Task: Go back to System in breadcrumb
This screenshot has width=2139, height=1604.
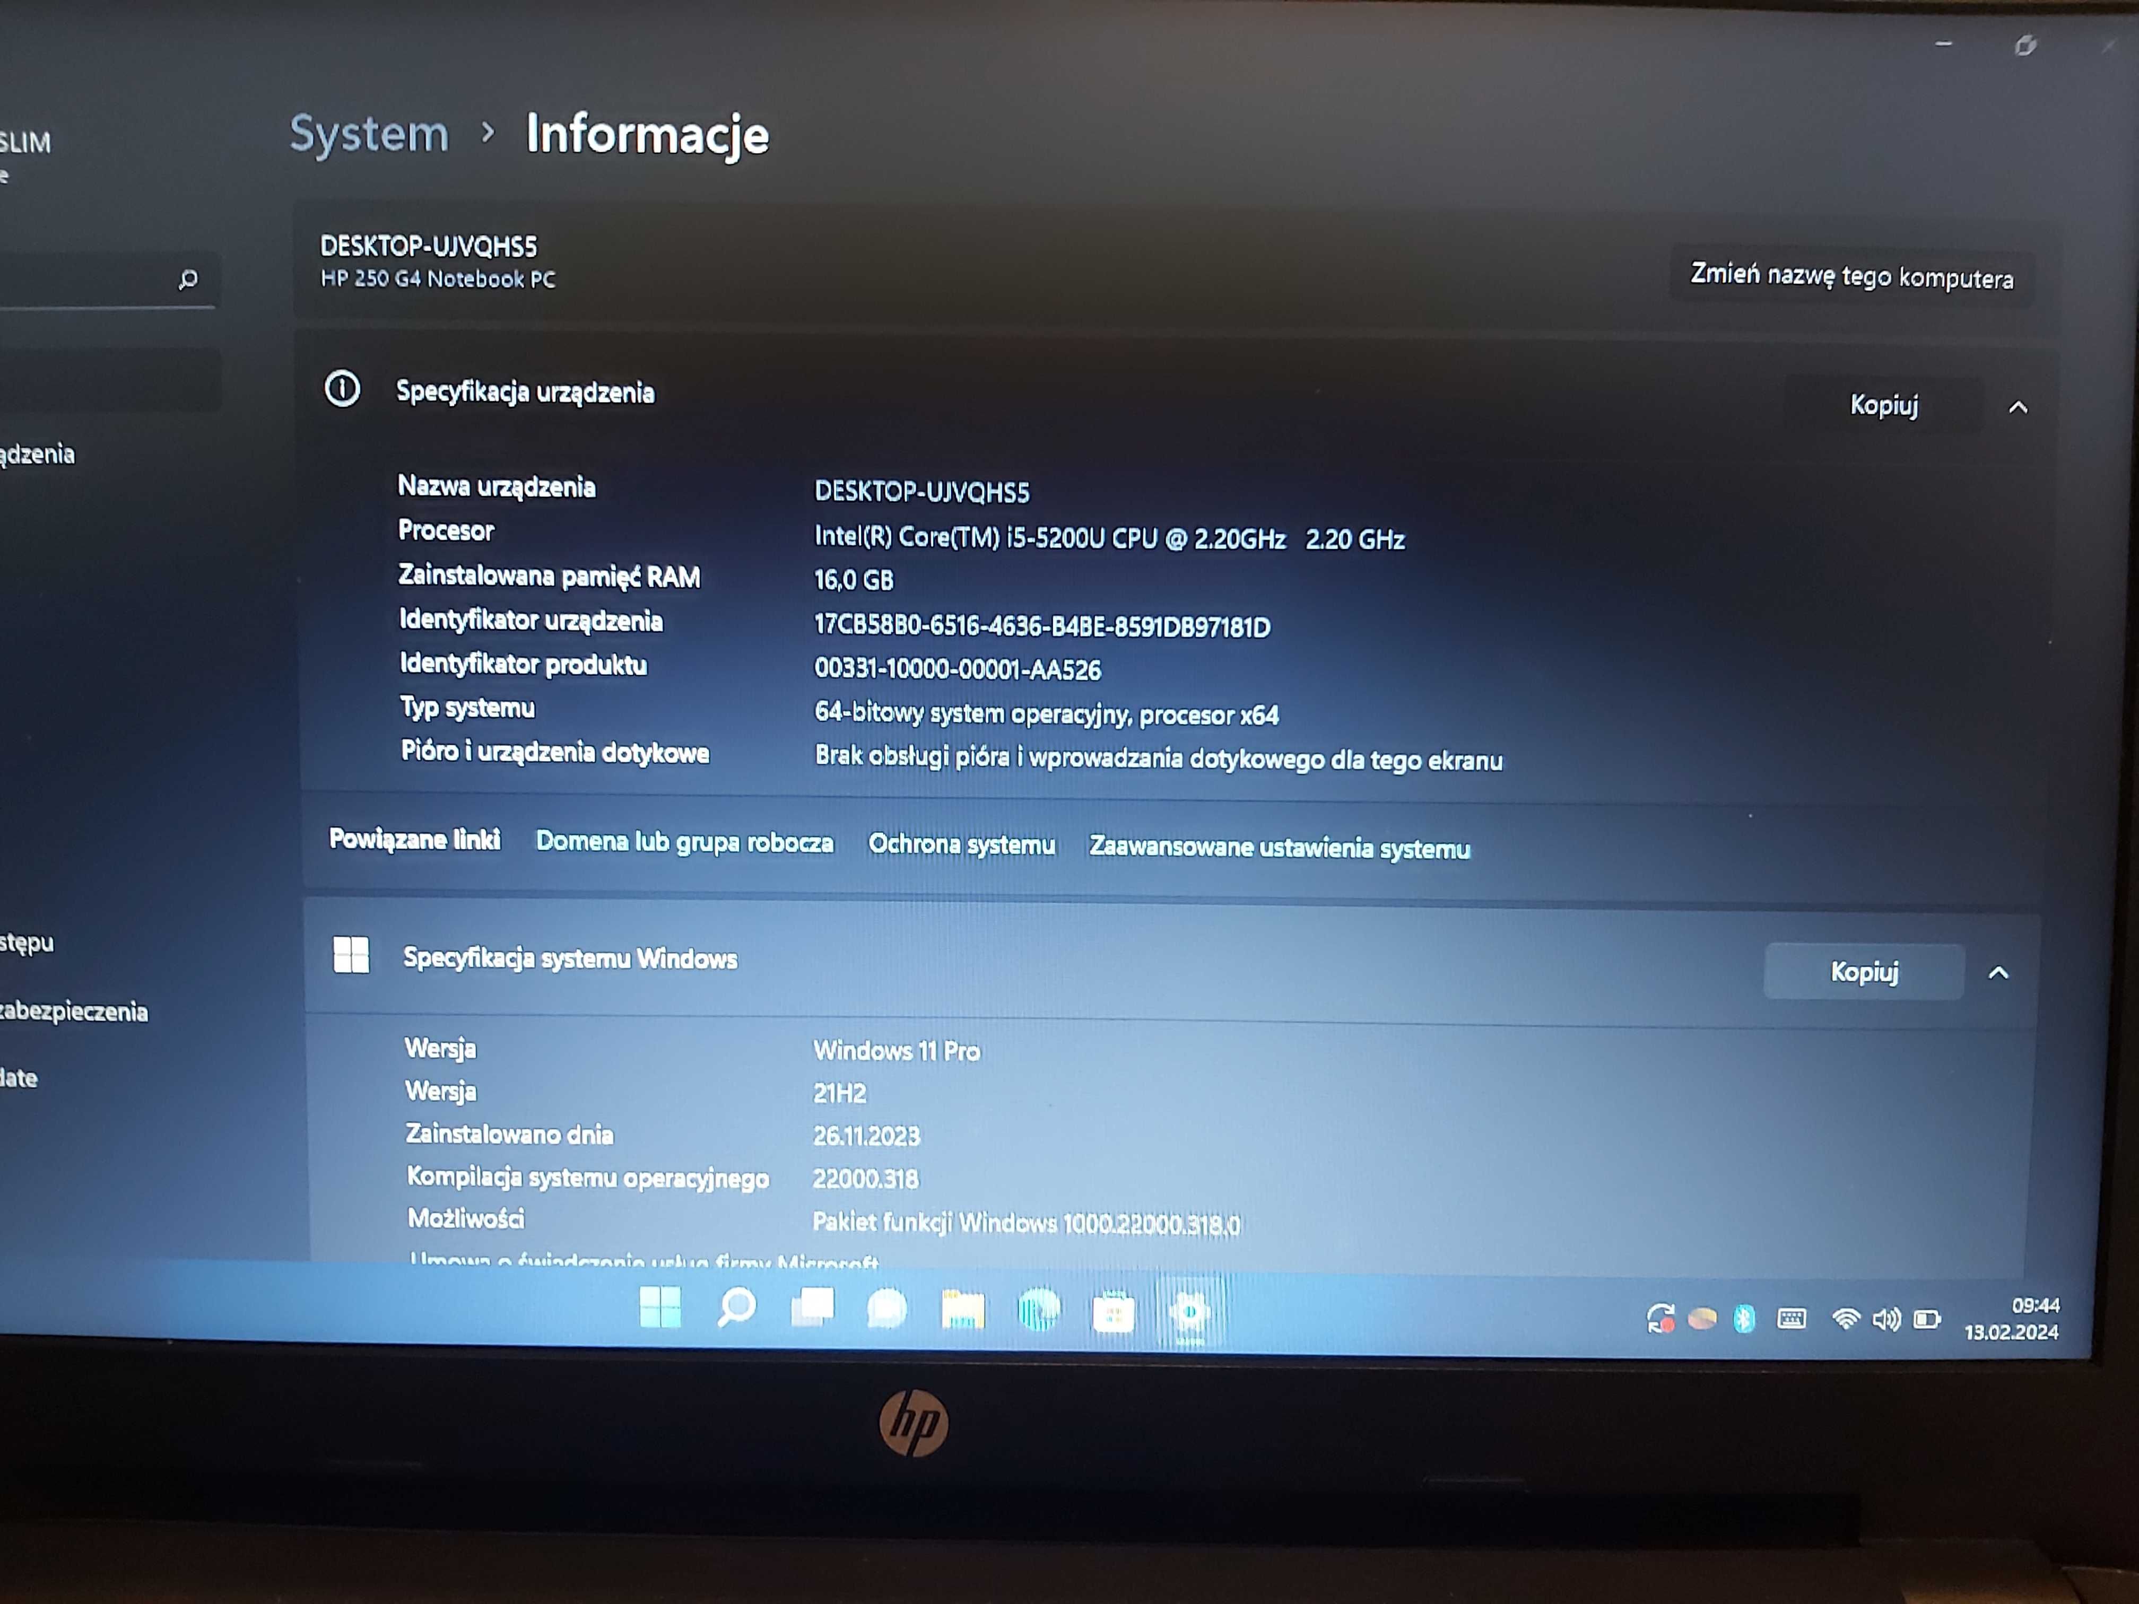Action: tap(369, 134)
